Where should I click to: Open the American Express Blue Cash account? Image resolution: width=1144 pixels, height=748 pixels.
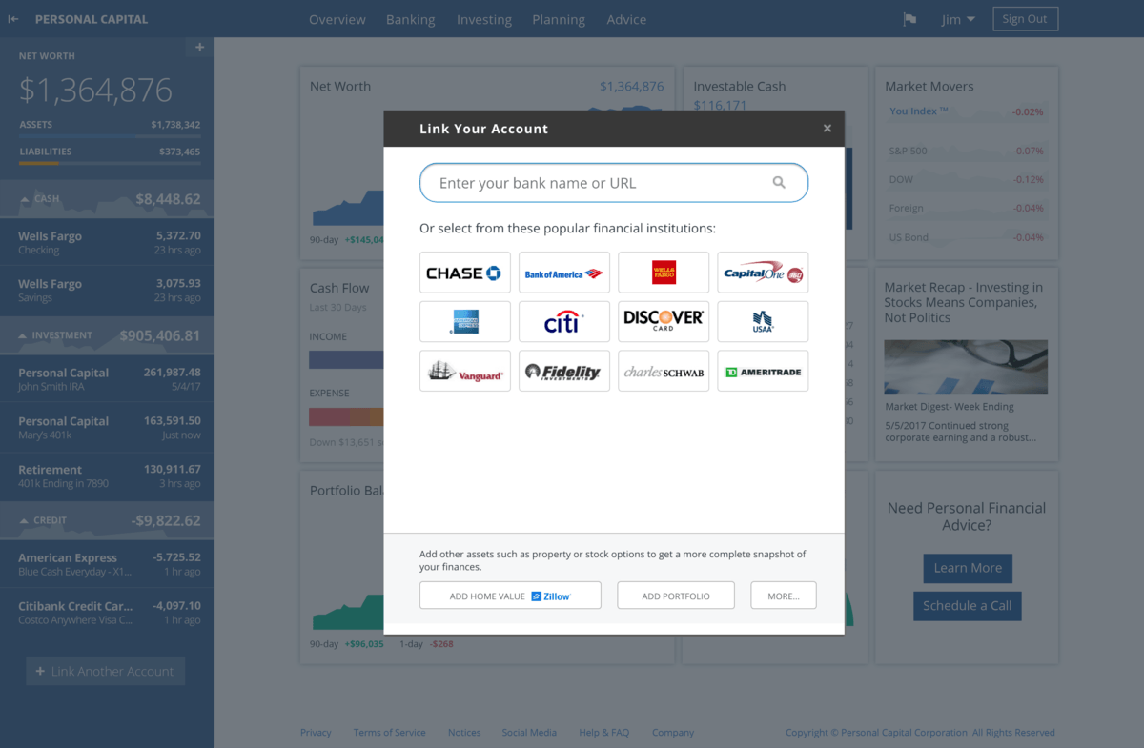tap(107, 564)
